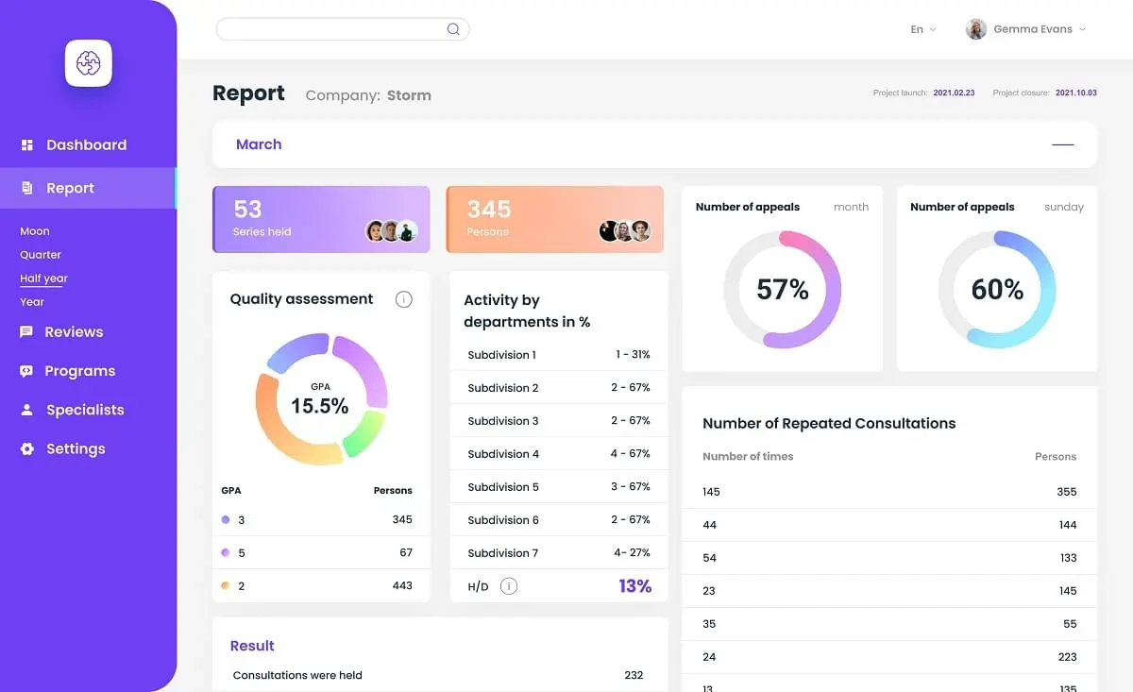This screenshot has height=692, width=1133.
Task: Expand the Gemma Evans account menu
Action: (1082, 29)
